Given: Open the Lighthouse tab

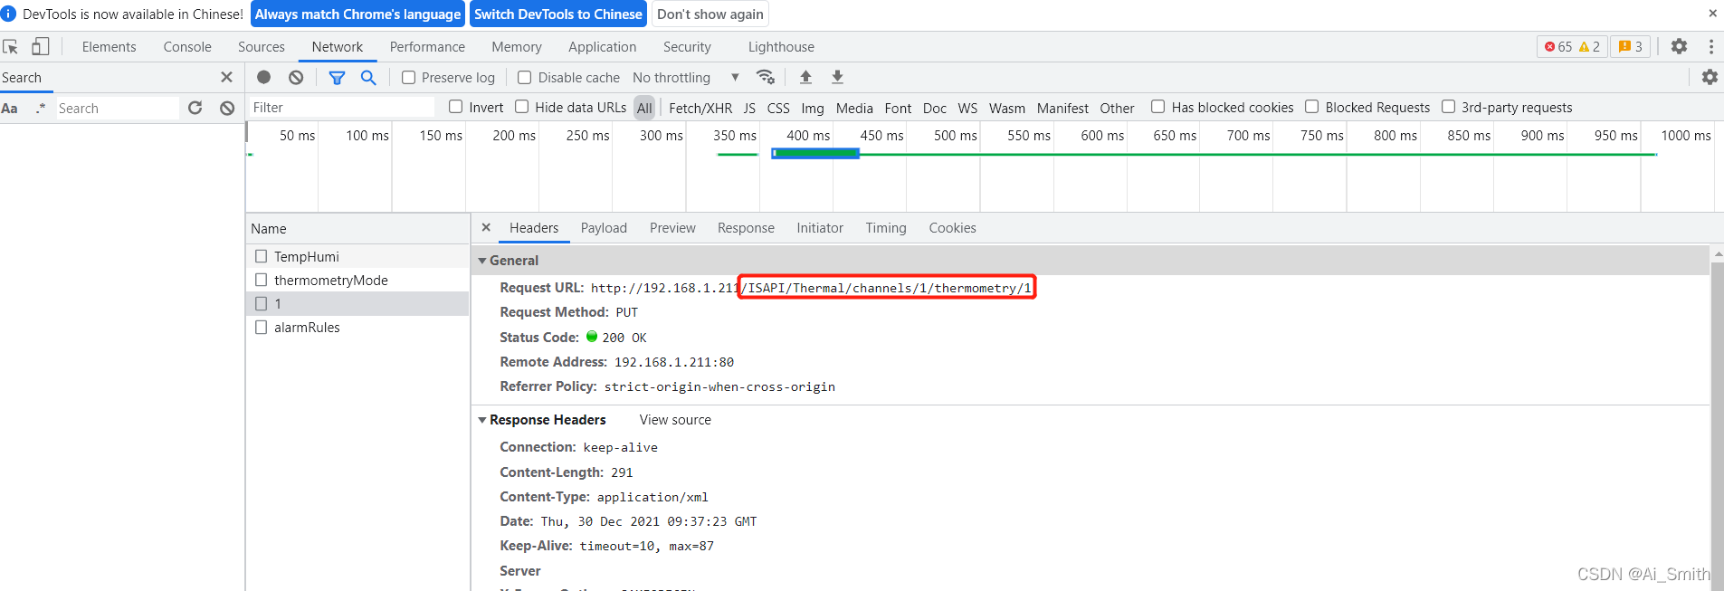Looking at the screenshot, I should [781, 47].
